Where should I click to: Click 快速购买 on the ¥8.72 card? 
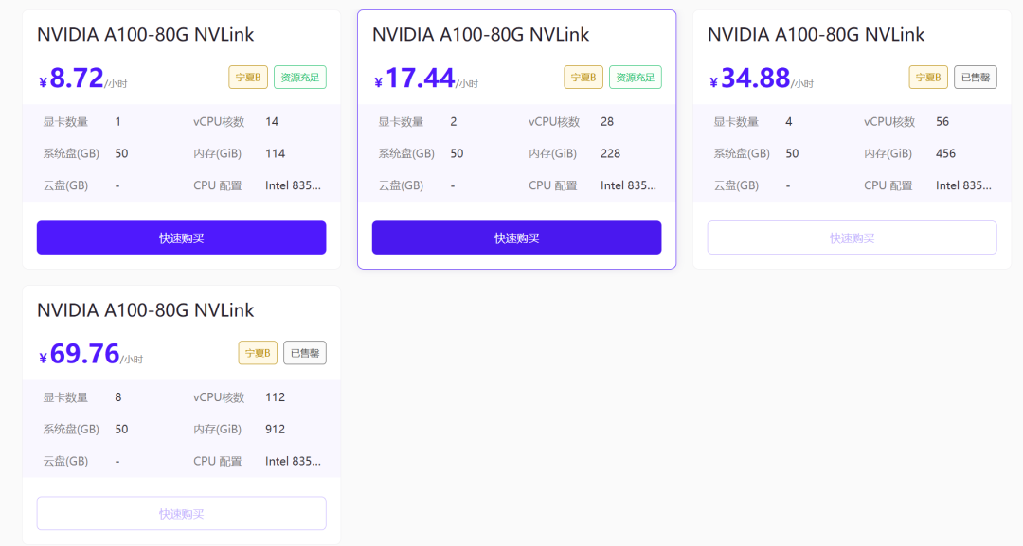click(x=181, y=238)
